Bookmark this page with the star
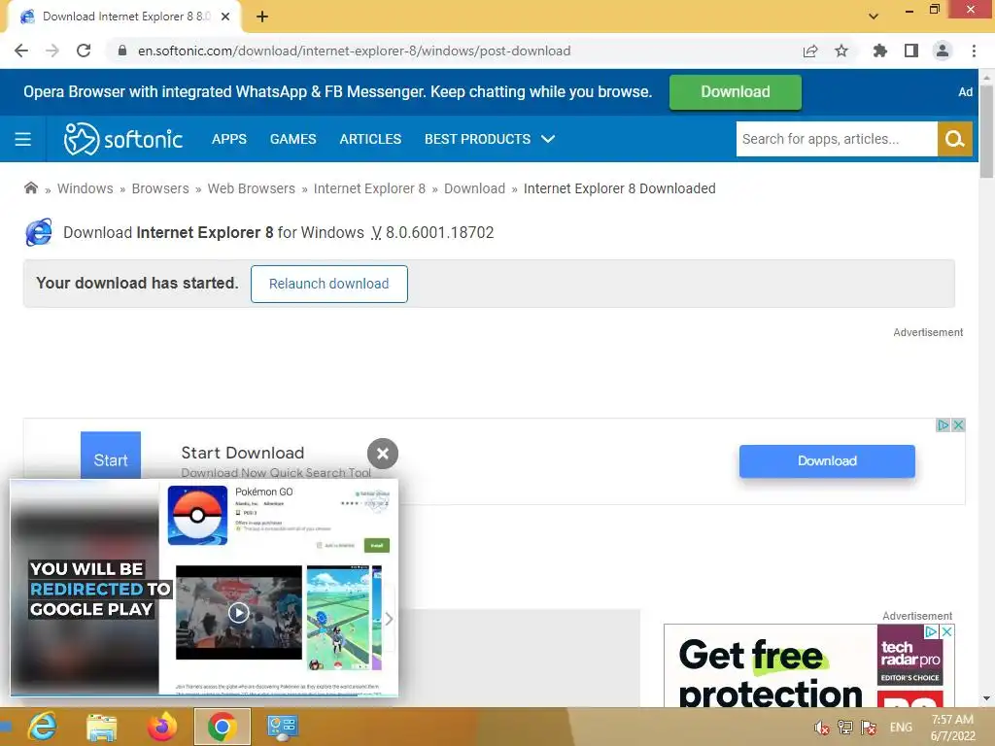The image size is (995, 746). coord(841,51)
